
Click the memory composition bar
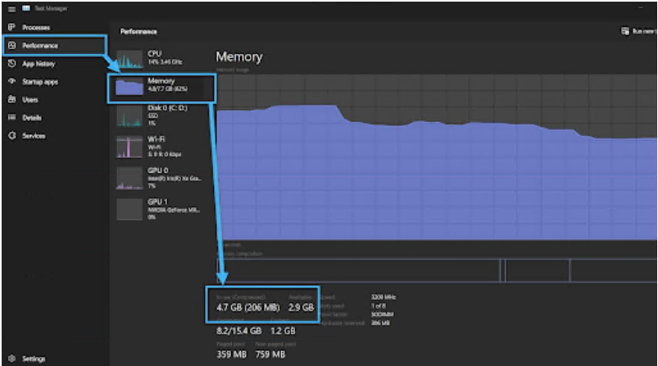(x=434, y=269)
